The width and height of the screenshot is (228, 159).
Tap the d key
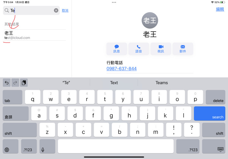pyautogui.click(x=75, y=113)
